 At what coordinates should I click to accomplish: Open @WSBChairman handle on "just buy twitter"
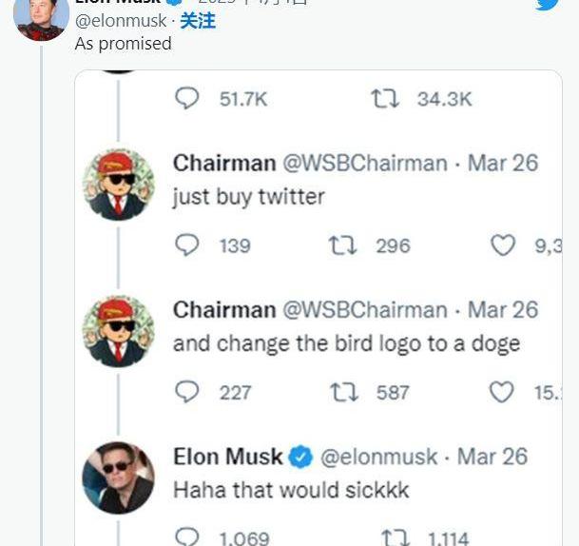tap(364, 164)
